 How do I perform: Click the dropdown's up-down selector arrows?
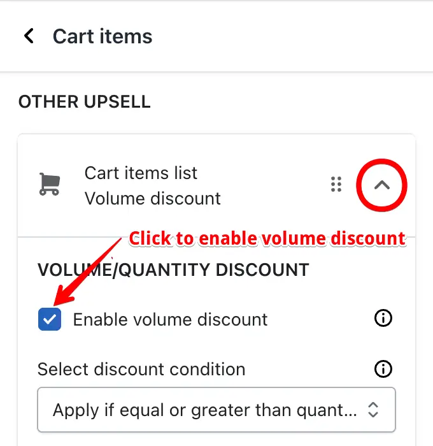pyautogui.click(x=373, y=410)
